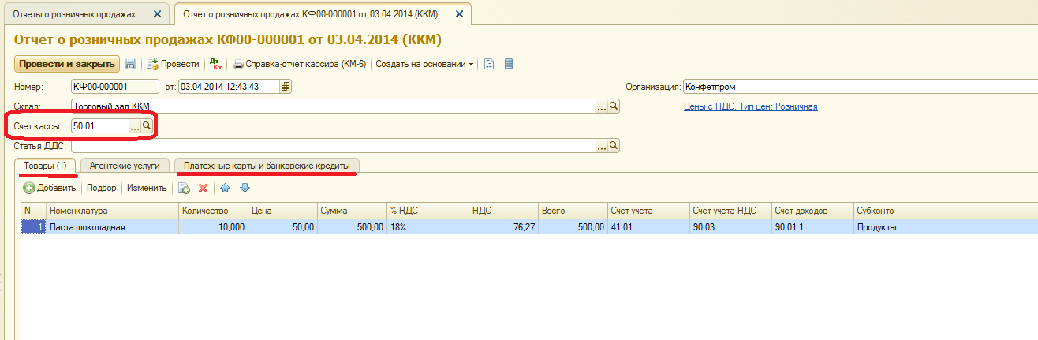The image size is (1038, 340).
Task: Switch to the Товары (1) tab
Action: 46,166
